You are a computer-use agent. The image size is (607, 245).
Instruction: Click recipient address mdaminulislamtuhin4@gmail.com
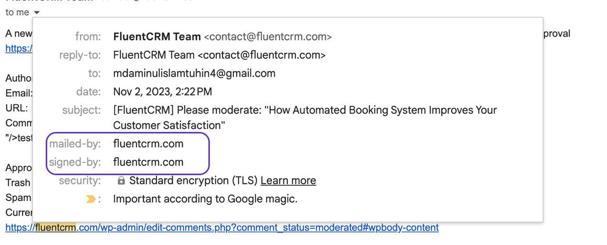[x=194, y=73]
